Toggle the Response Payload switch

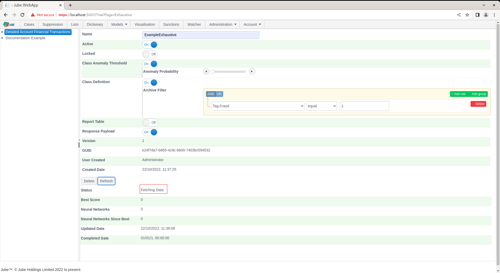pyautogui.click(x=150, y=132)
